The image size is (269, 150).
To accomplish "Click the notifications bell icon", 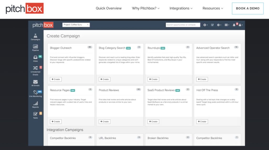I will (x=234, y=25).
